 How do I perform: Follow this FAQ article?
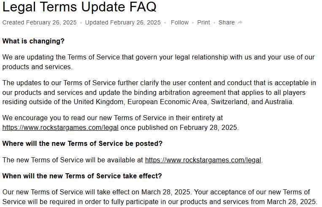pos(180,22)
